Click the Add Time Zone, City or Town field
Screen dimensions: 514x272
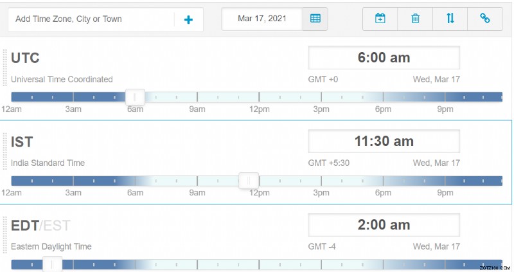tap(91, 19)
